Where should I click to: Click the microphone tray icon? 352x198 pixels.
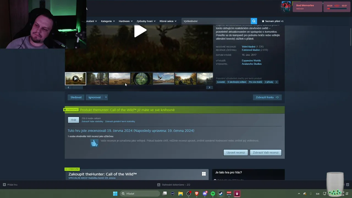[x=311, y=194]
